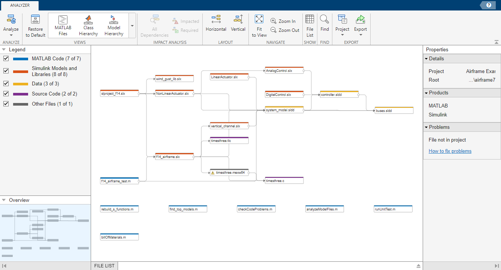This screenshot has width=501, height=270.
Task: Collapse the Products section
Action: pyautogui.click(x=426, y=93)
